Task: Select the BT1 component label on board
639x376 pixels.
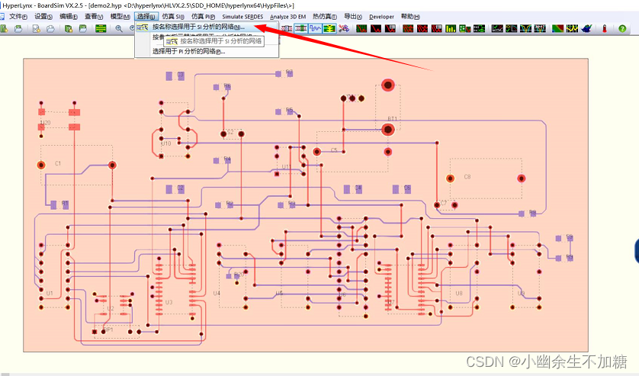Action: 392,119
